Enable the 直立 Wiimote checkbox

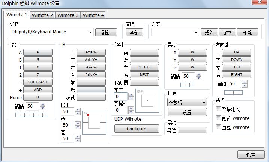coord(218,127)
